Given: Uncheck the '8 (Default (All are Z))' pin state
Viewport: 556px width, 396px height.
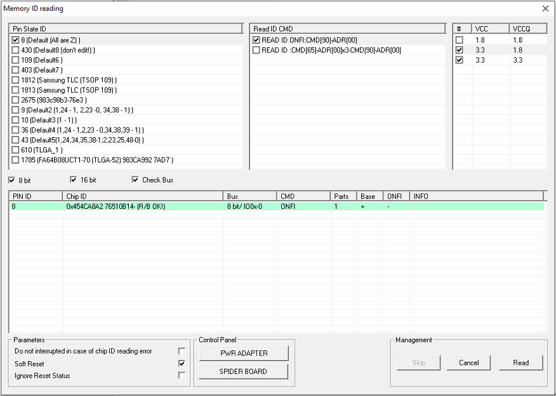Looking at the screenshot, I should [x=15, y=40].
